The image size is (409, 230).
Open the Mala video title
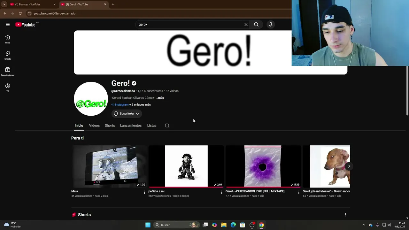coord(74,191)
